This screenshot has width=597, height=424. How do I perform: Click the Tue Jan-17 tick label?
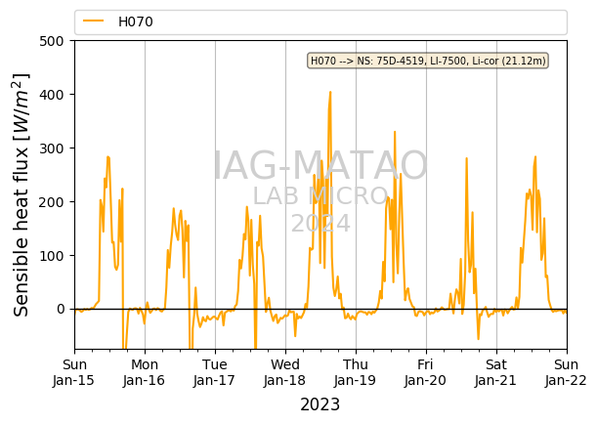pos(214,372)
